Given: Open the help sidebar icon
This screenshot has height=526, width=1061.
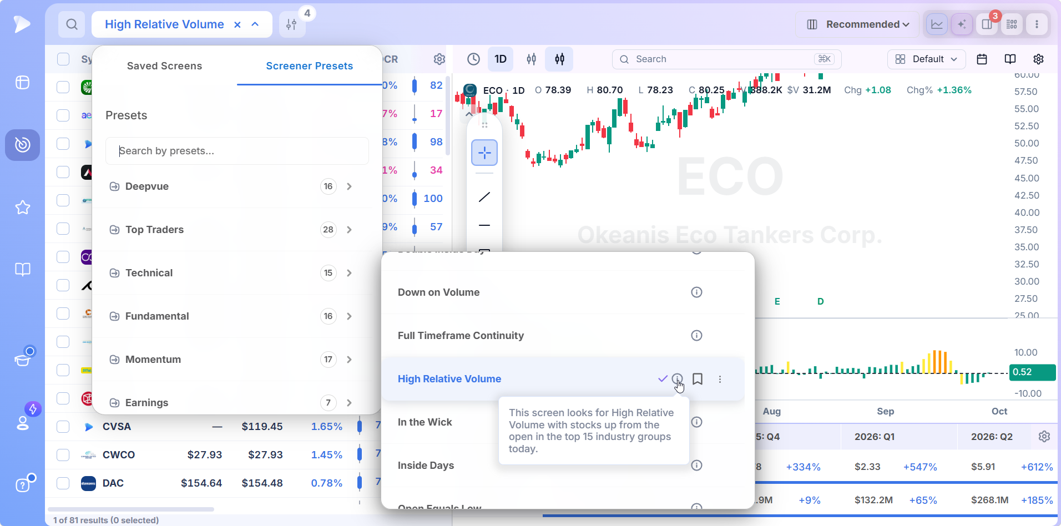Looking at the screenshot, I should tap(23, 485).
